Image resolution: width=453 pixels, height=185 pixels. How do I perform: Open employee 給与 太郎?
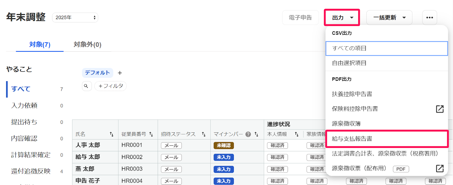(88, 157)
